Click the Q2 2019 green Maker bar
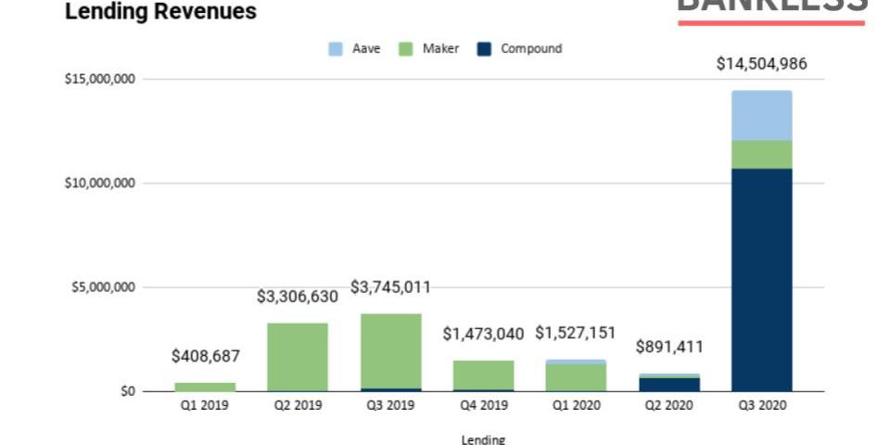This screenshot has width=890, height=445. (x=298, y=356)
